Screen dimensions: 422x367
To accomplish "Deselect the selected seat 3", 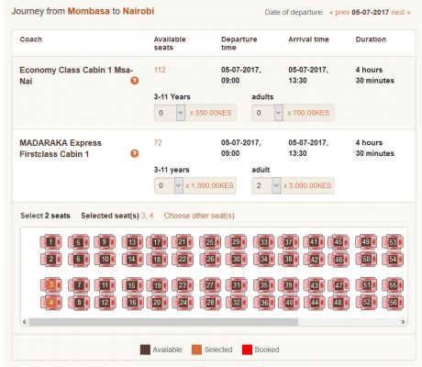I will coord(51,285).
